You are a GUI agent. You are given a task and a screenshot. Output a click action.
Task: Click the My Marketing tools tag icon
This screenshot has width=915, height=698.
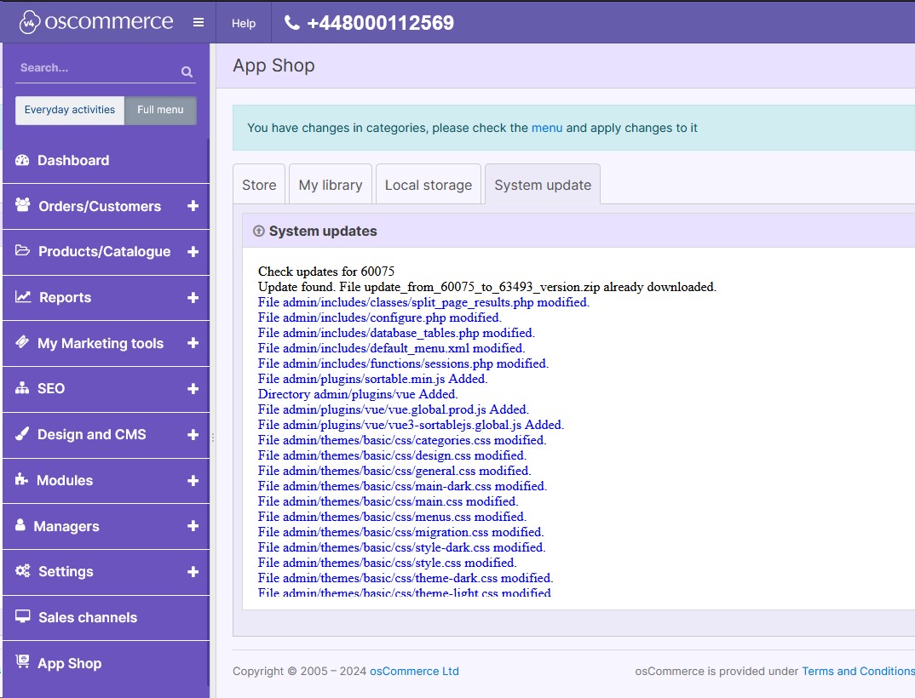point(22,342)
